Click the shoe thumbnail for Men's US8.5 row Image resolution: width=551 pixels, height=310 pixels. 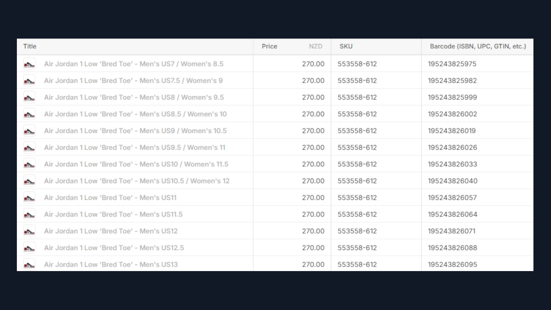click(x=29, y=114)
